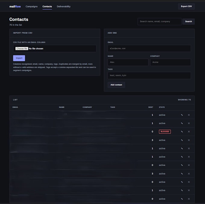Export the contacts with Export CSV
The image size is (205, 204).
(x=186, y=6)
